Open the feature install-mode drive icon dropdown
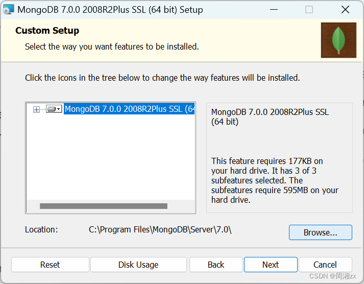The width and height of the screenshot is (364, 284). pos(54,109)
